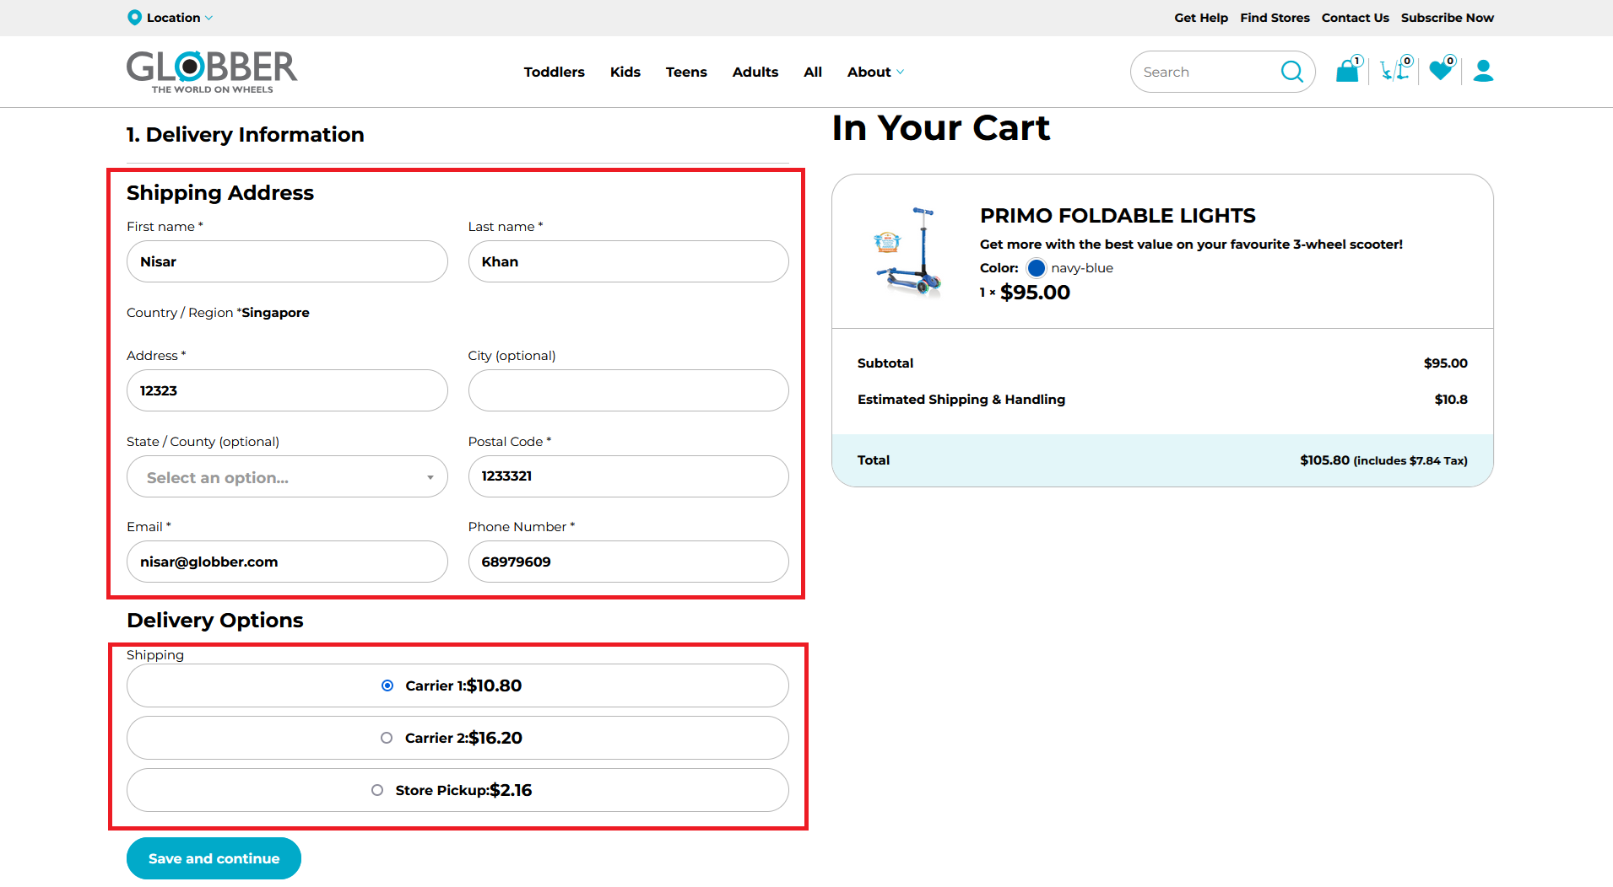
Task: Click the Primo Foldable Lights scooter thumbnail
Action: pyautogui.click(x=907, y=250)
